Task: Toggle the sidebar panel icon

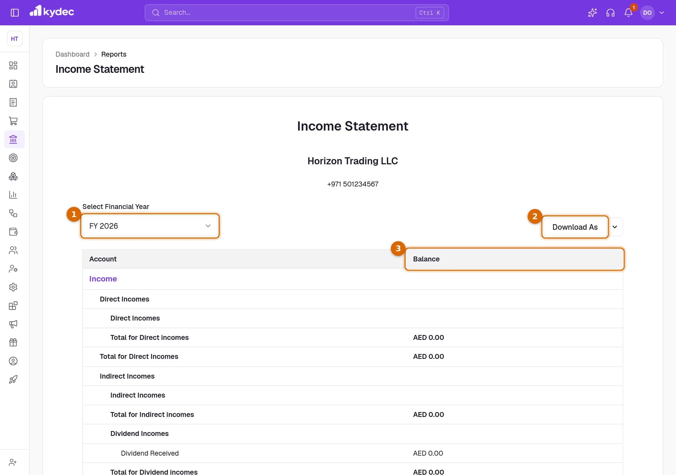Action: (x=14, y=13)
